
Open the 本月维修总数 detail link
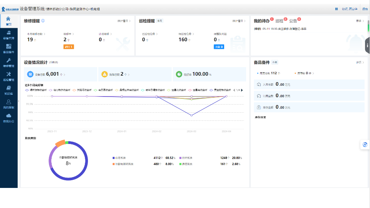click(36, 34)
